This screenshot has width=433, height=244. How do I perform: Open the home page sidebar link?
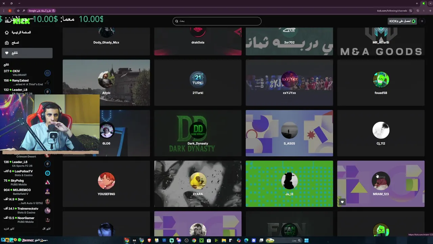[27, 33]
